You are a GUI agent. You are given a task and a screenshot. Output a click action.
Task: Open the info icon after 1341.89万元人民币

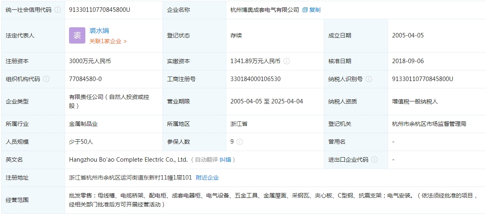tap(287, 61)
